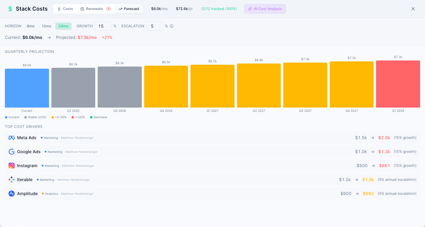The height and width of the screenshot is (227, 425).
Task: Select the Decrease legend entry
Action: [98, 117]
